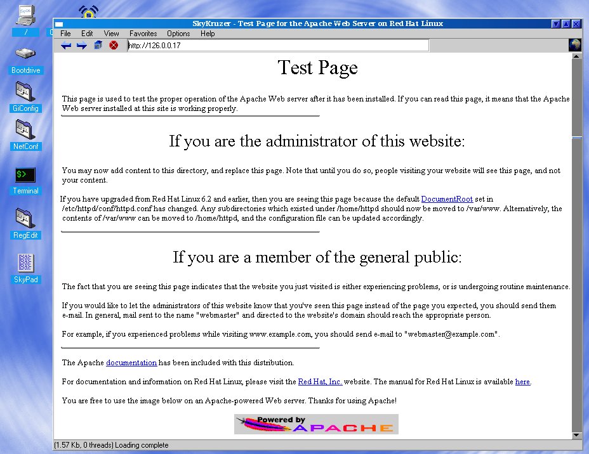Open the File menu
589x454 pixels.
click(x=65, y=34)
